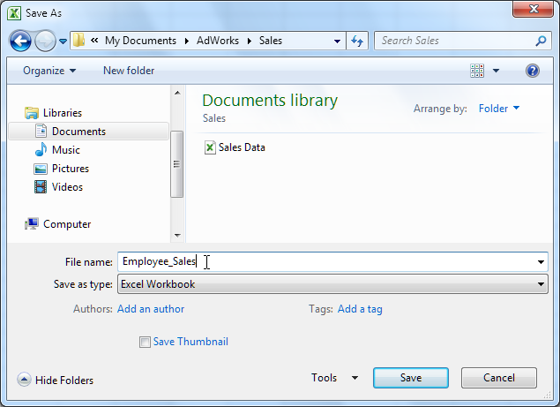Open the view options dropdown arrow

497,71
